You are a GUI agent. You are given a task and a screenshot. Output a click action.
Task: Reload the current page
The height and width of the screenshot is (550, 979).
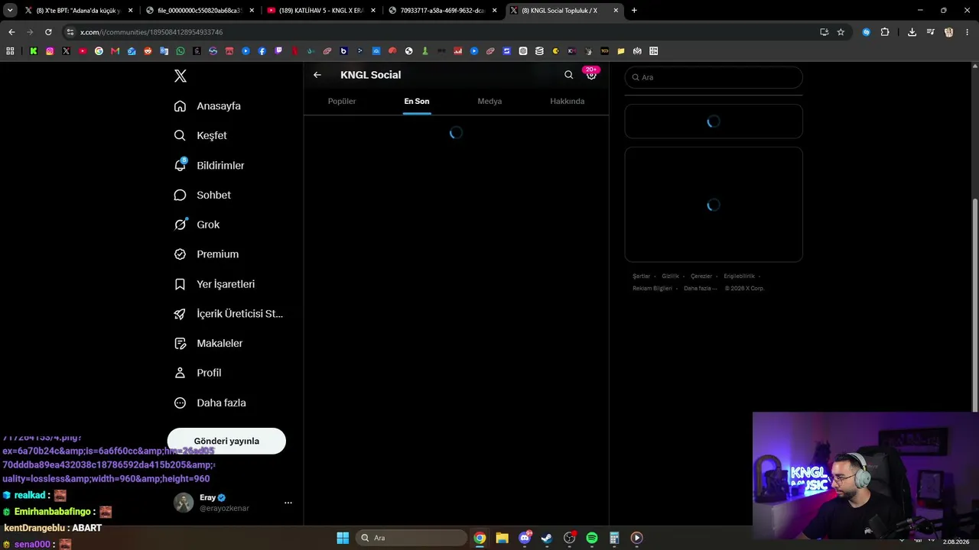(x=48, y=32)
